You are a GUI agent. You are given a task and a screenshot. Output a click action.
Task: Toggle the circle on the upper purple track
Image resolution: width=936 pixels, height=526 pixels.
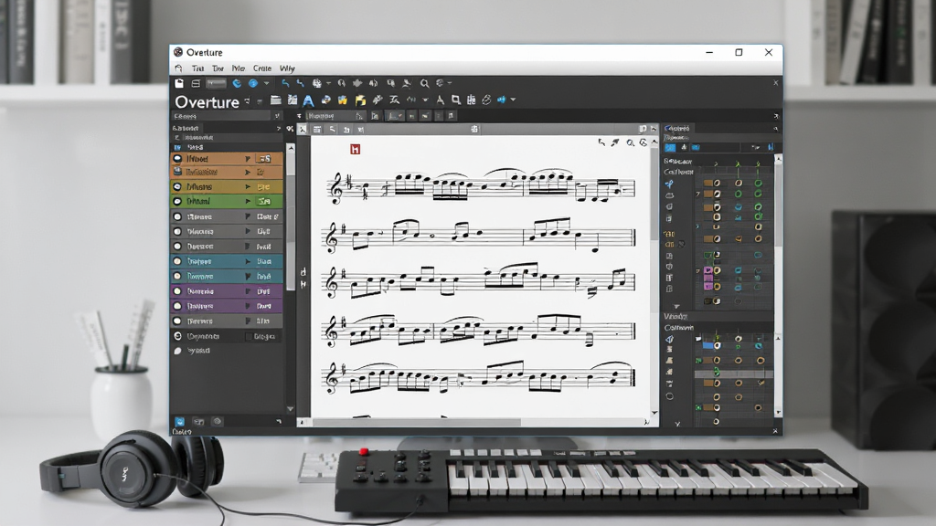pyautogui.click(x=177, y=291)
